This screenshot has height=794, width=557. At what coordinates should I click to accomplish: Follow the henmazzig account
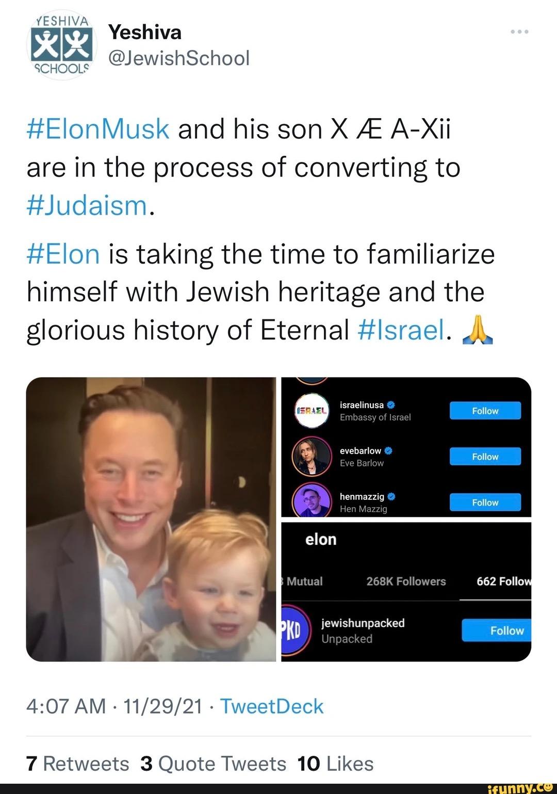485,502
